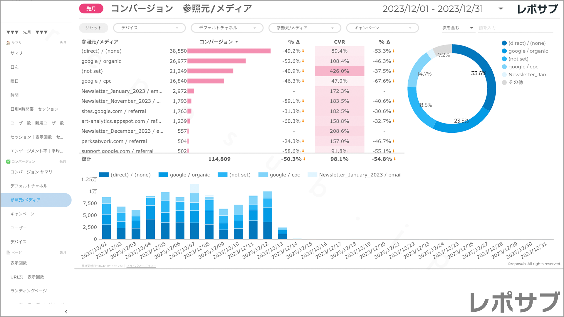Open the デバイス filter dropdown
This screenshot has width=564, height=317.
click(149, 28)
